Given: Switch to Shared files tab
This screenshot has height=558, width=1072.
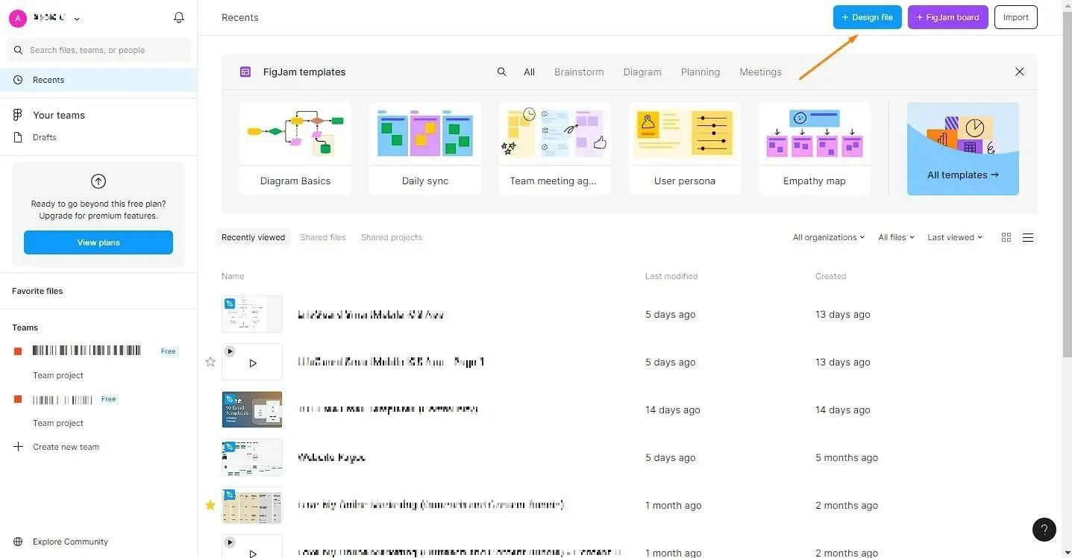Looking at the screenshot, I should tap(323, 237).
